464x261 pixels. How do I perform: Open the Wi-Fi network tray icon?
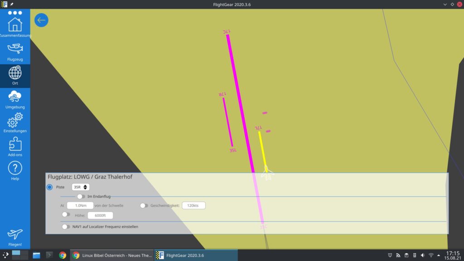click(x=431, y=255)
